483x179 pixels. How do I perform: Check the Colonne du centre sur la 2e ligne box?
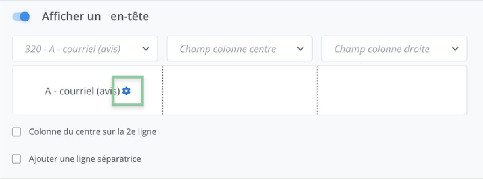pyautogui.click(x=17, y=132)
